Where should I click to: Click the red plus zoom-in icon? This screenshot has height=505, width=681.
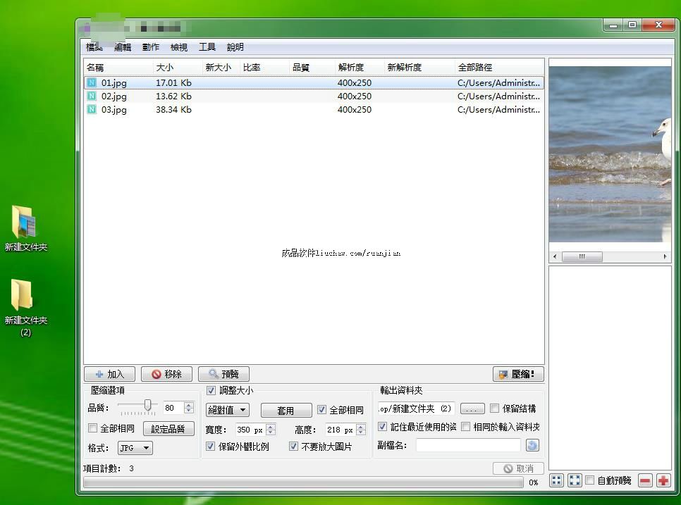[x=663, y=480]
